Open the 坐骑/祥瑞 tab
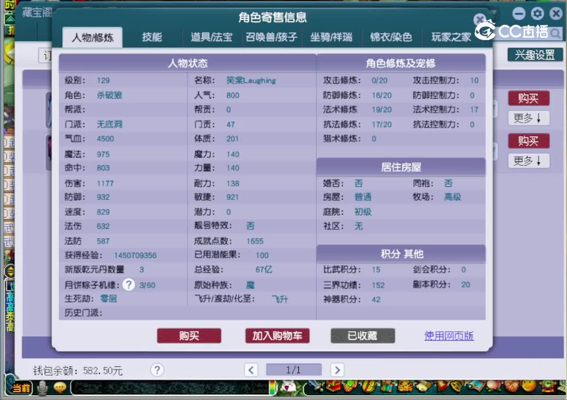This screenshot has width=567, height=400. click(x=332, y=37)
